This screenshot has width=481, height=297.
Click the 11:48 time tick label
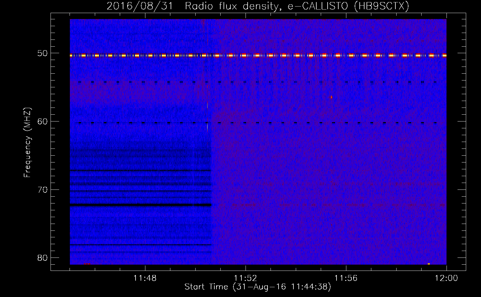145,278
